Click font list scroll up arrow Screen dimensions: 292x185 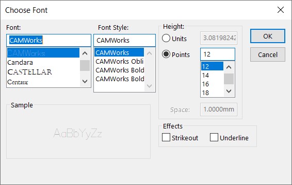click(x=85, y=53)
